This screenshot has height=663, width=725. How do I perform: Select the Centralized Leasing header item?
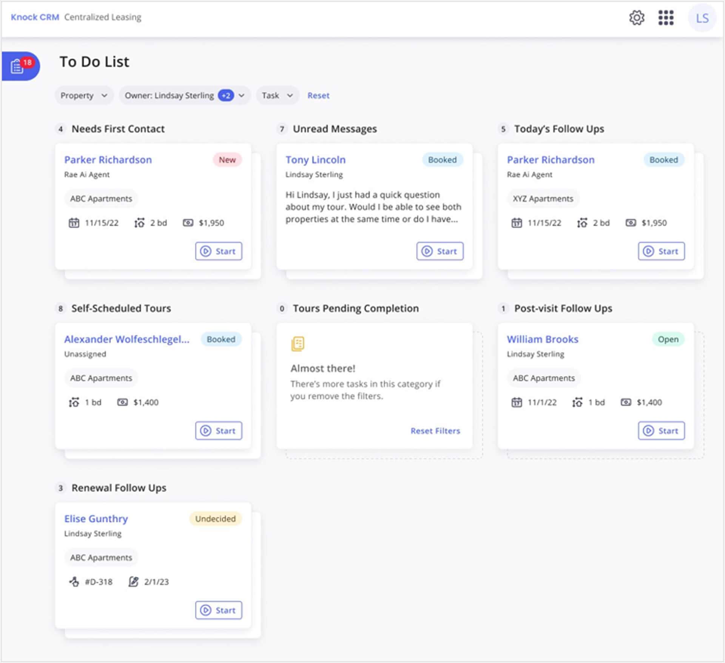(x=103, y=17)
